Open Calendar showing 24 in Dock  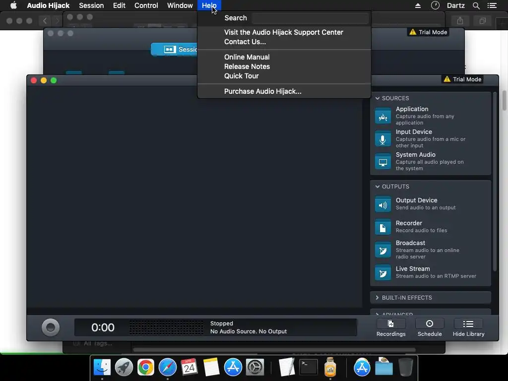[189, 367]
